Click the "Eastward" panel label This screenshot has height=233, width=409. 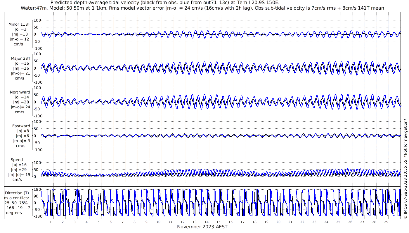point(21,126)
